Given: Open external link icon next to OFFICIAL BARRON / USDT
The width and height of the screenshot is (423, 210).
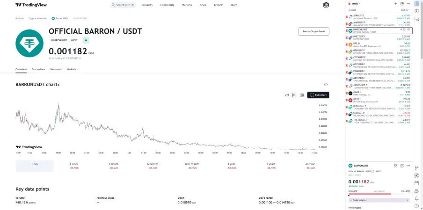Looking at the screenshot, I should tap(373, 172).
